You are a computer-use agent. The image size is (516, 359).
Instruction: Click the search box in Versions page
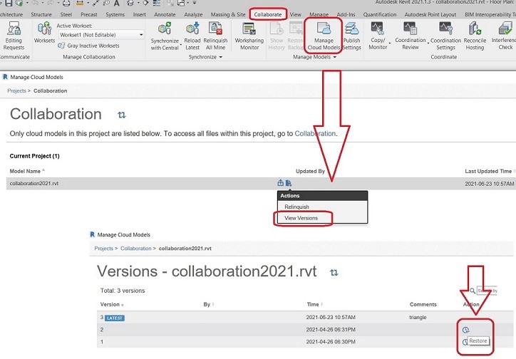[x=487, y=291]
